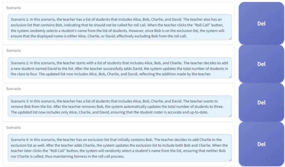This screenshot has height=167, width=285.
Task: Click the "Scenario" label above the fourth textbox
Action: coord(13,128)
